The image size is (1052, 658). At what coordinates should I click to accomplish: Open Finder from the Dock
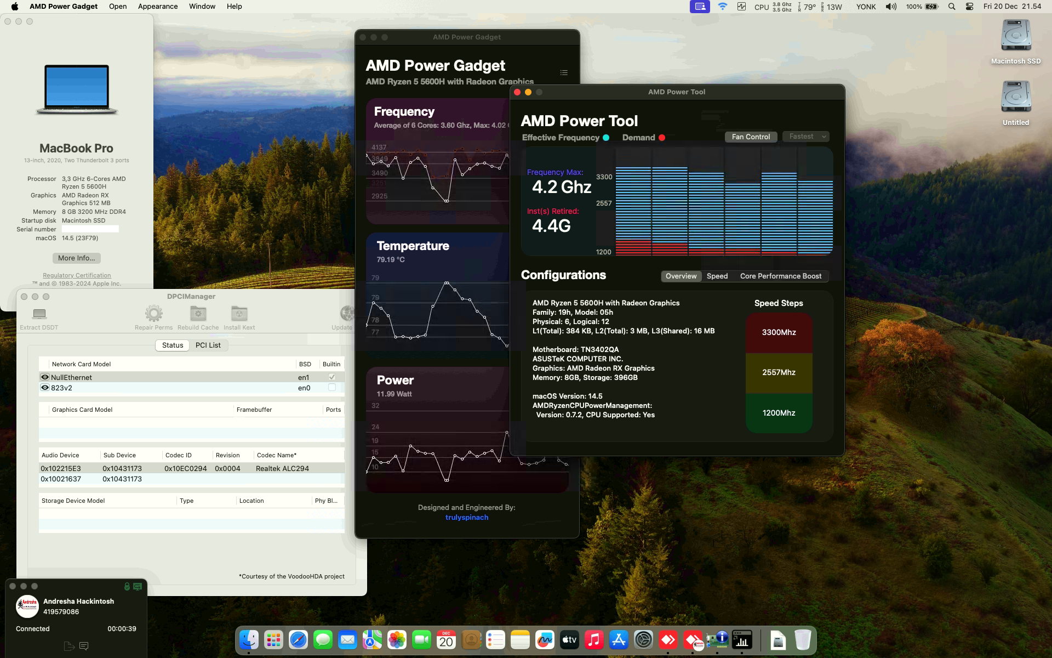(x=249, y=639)
